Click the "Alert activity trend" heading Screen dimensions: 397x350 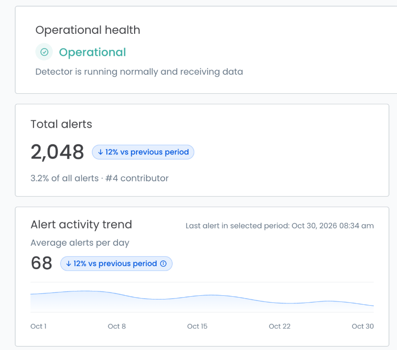point(81,224)
